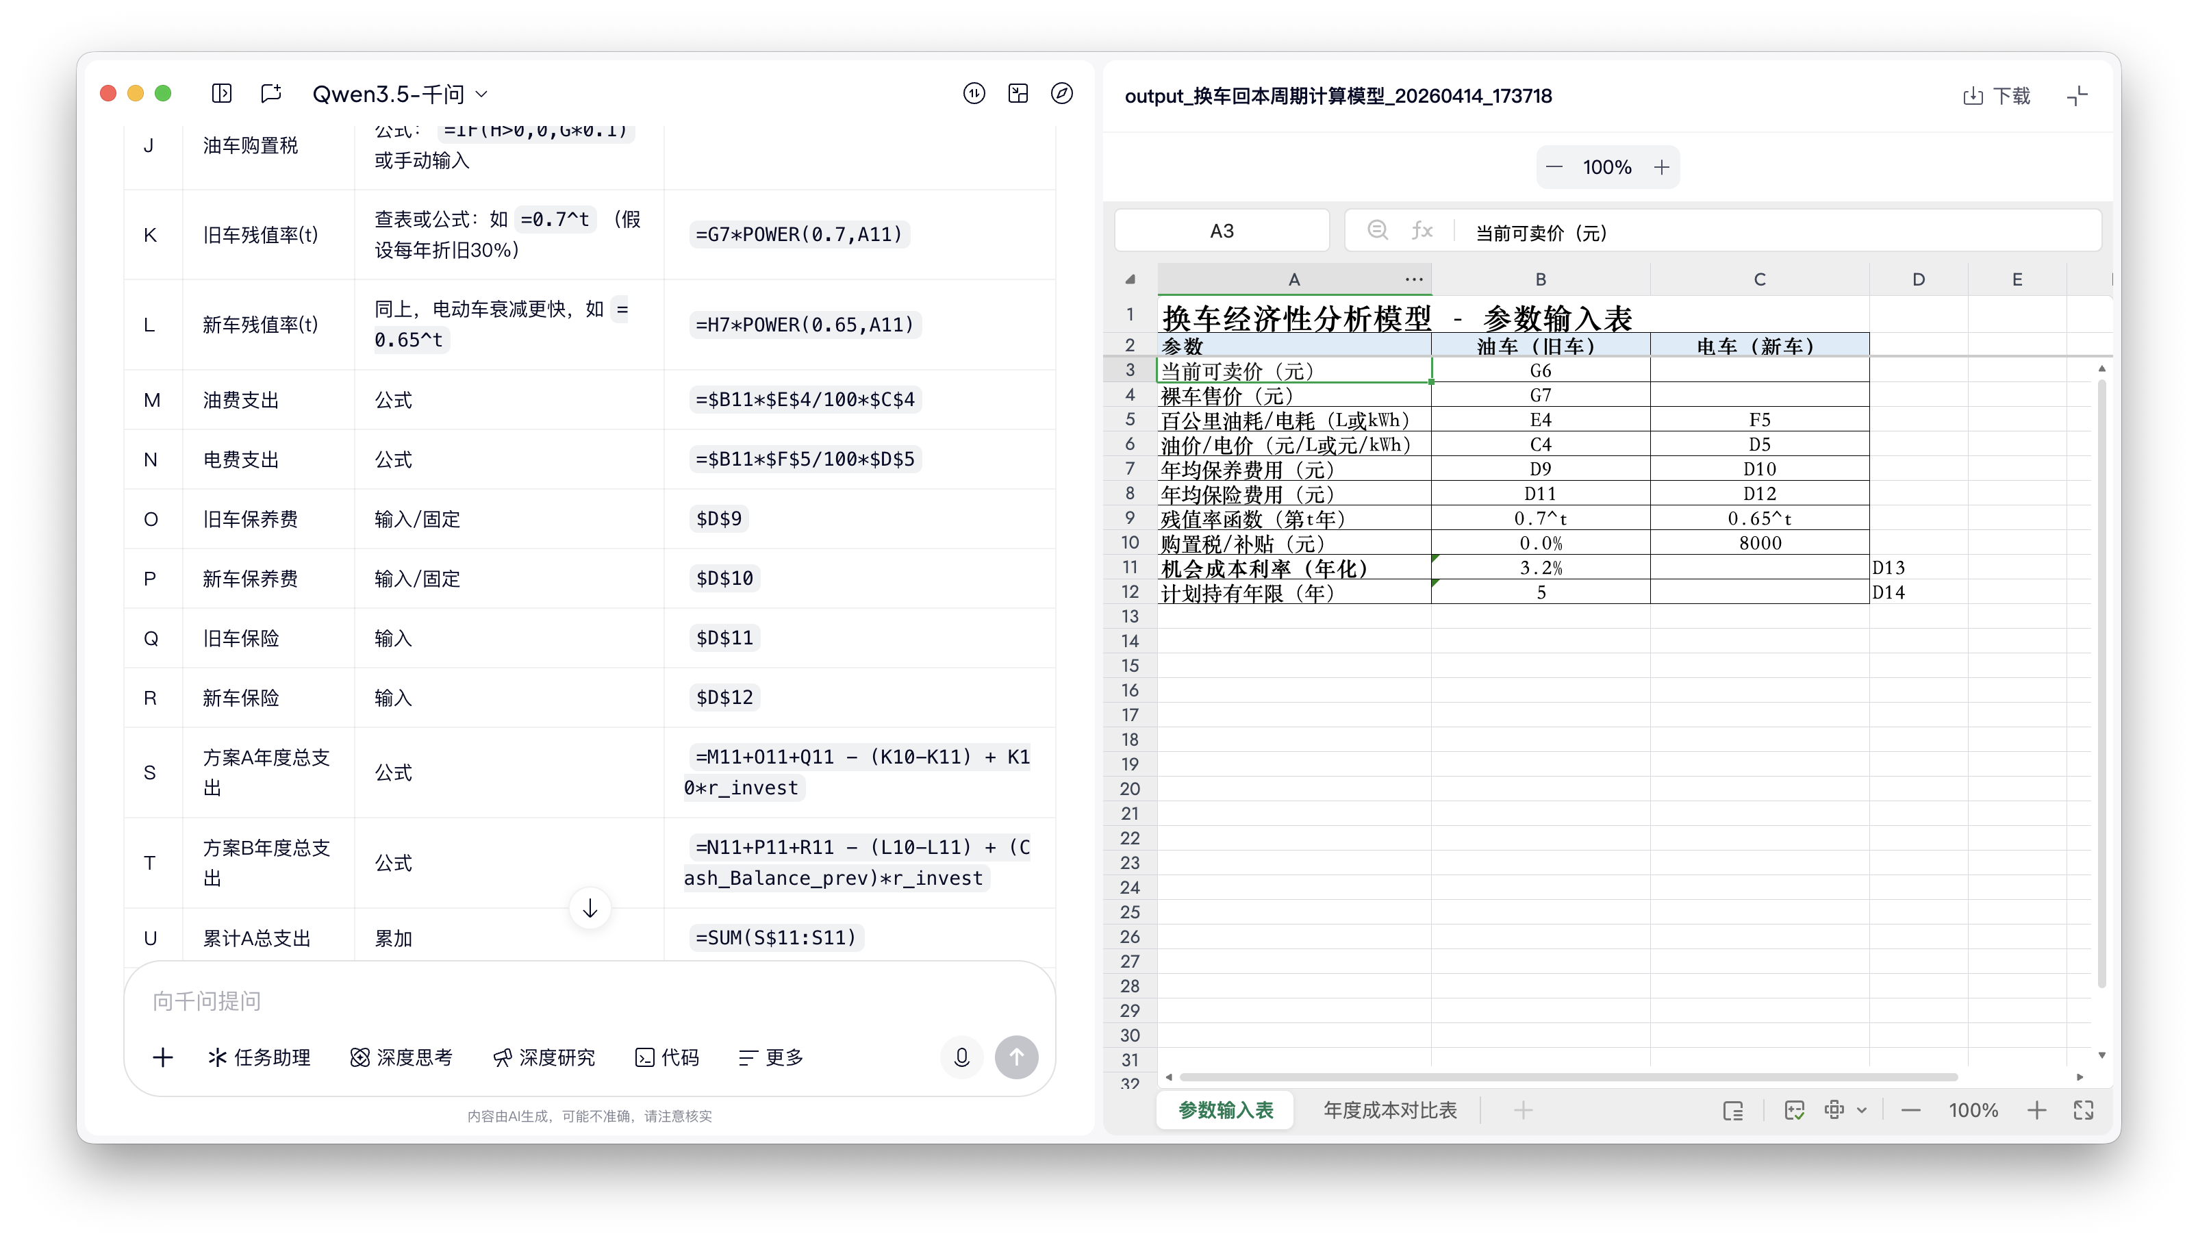Viewport: 2198px width, 1245px height.
Task: Click the fx insert function icon
Action: pos(1422,230)
